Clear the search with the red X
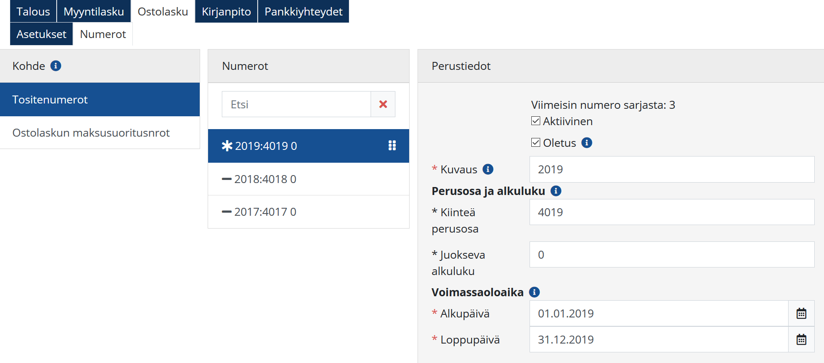The height and width of the screenshot is (363, 824). tap(383, 104)
